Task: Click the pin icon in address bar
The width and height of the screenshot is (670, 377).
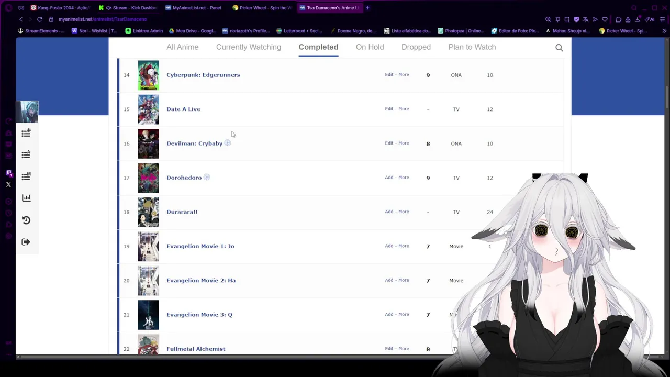Action: [x=557, y=19]
